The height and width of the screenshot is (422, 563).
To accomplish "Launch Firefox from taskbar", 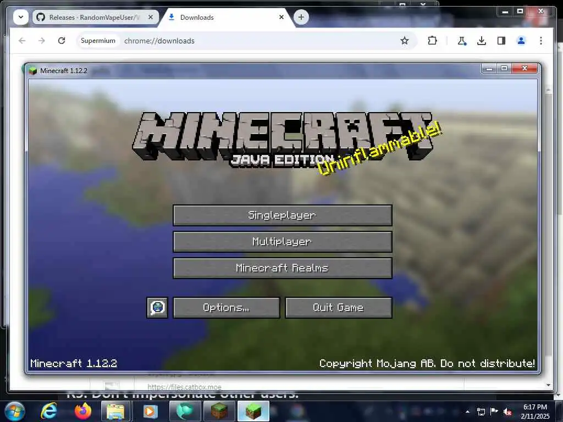I will tap(83, 411).
